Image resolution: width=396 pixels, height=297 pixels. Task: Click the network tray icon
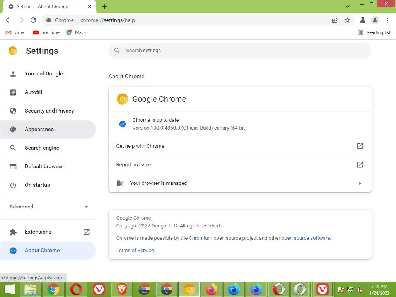point(350,290)
